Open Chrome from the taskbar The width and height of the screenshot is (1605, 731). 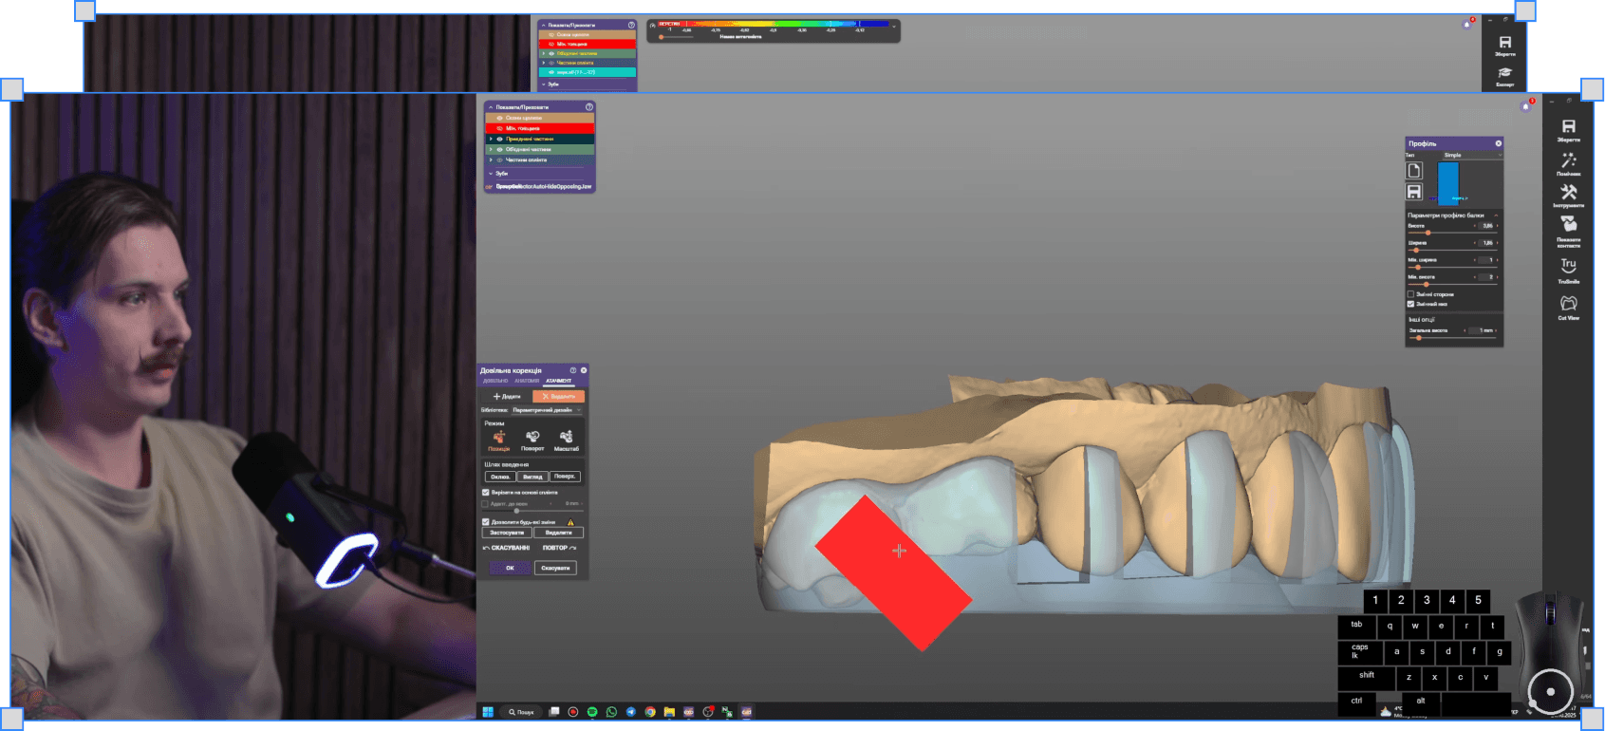(650, 712)
